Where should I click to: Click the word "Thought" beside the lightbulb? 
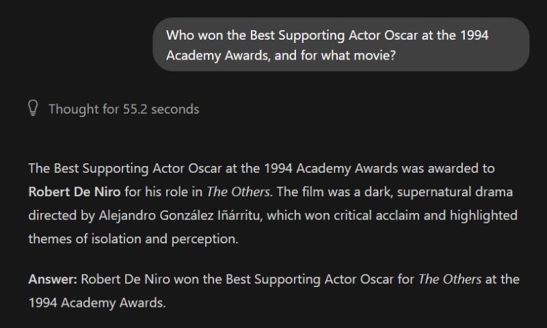(72, 109)
